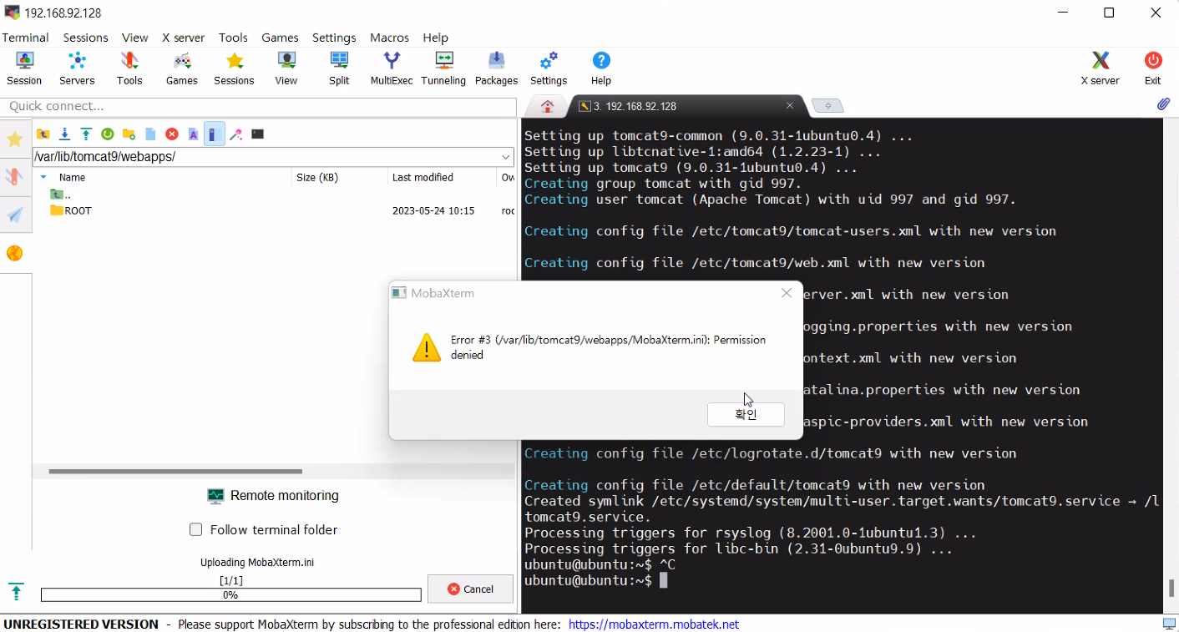Open the Settings gears toolbar icon

[x=549, y=68]
